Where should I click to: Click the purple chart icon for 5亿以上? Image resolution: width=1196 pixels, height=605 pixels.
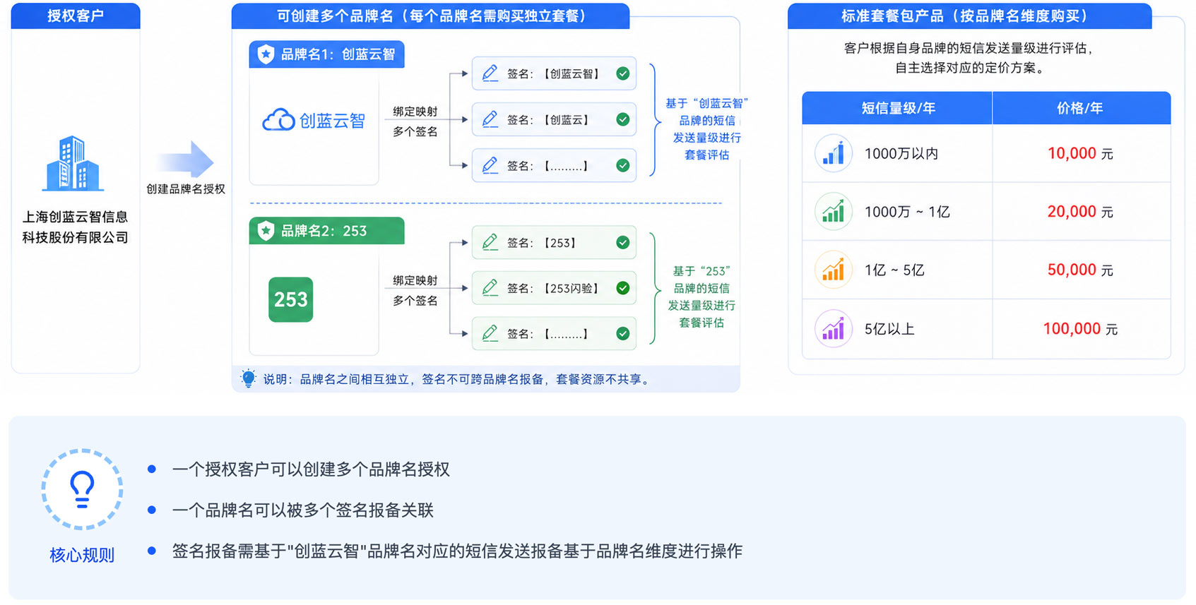point(834,329)
